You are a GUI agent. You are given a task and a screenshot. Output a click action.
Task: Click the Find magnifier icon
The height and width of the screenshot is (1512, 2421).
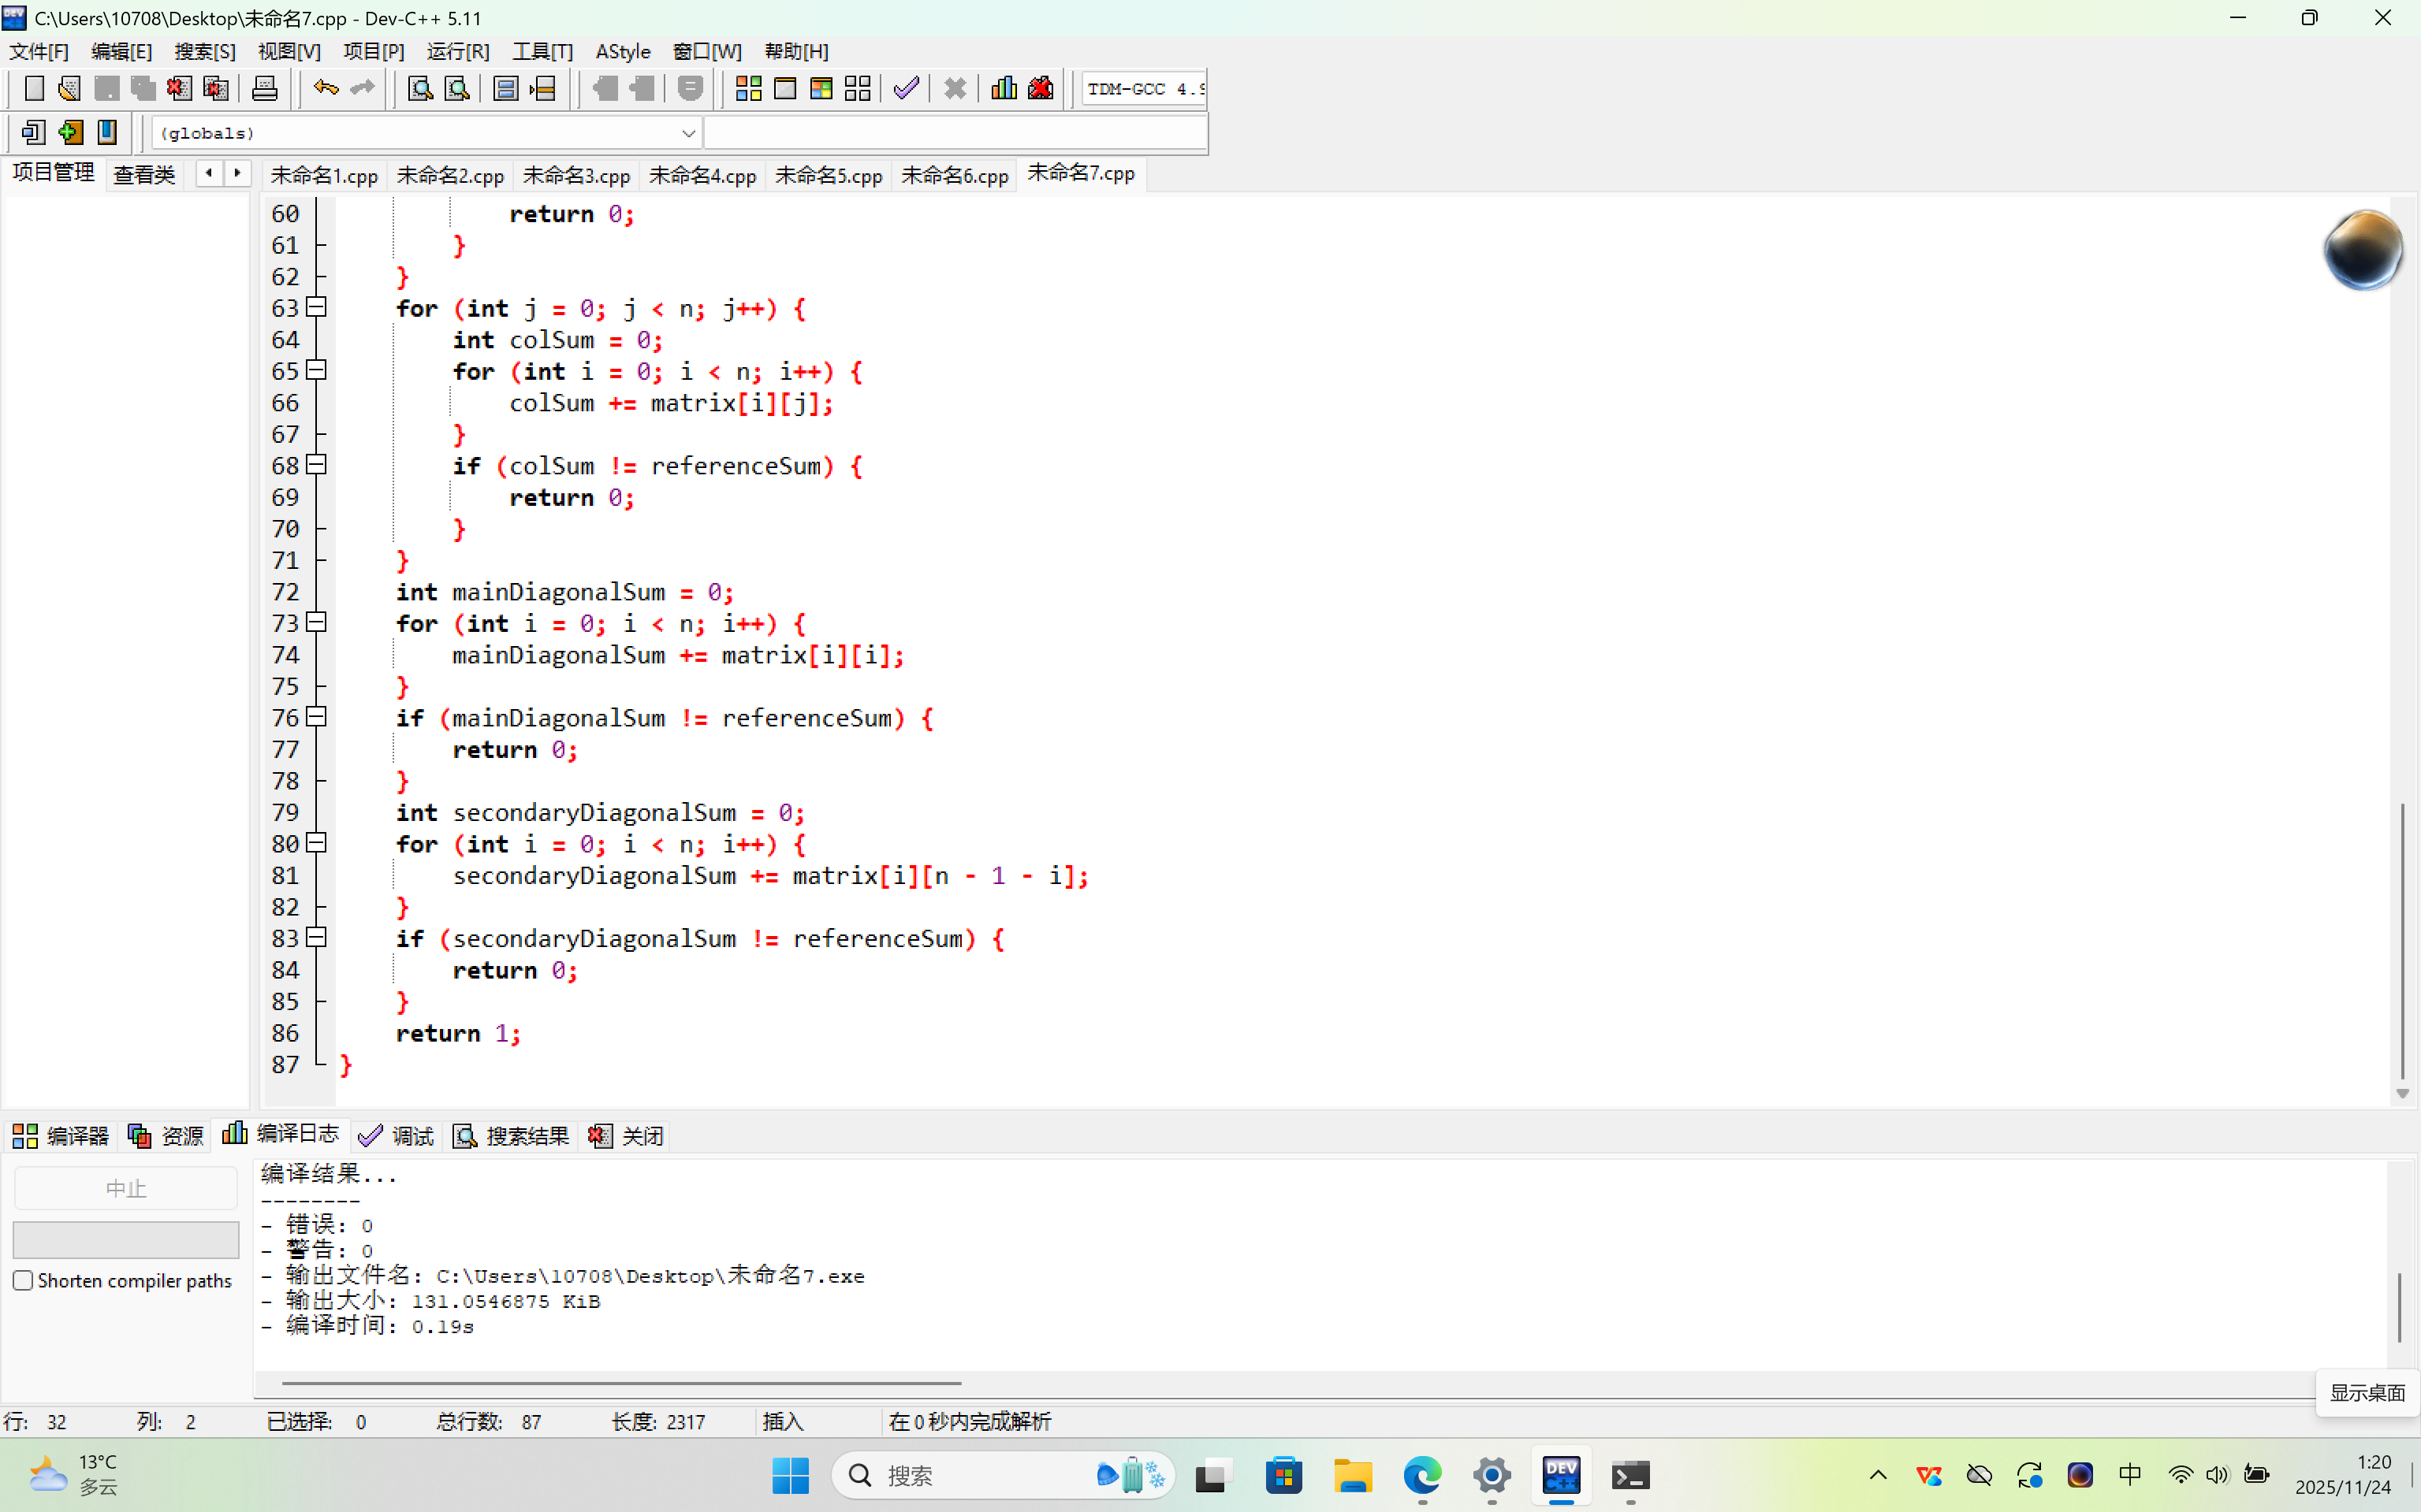coord(420,89)
